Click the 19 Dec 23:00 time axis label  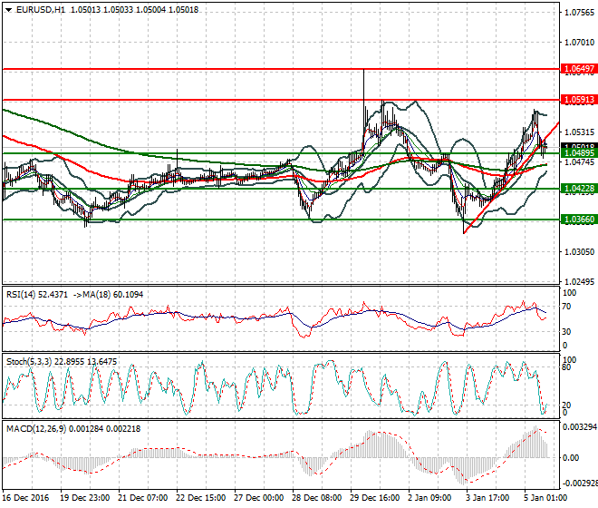click(84, 498)
